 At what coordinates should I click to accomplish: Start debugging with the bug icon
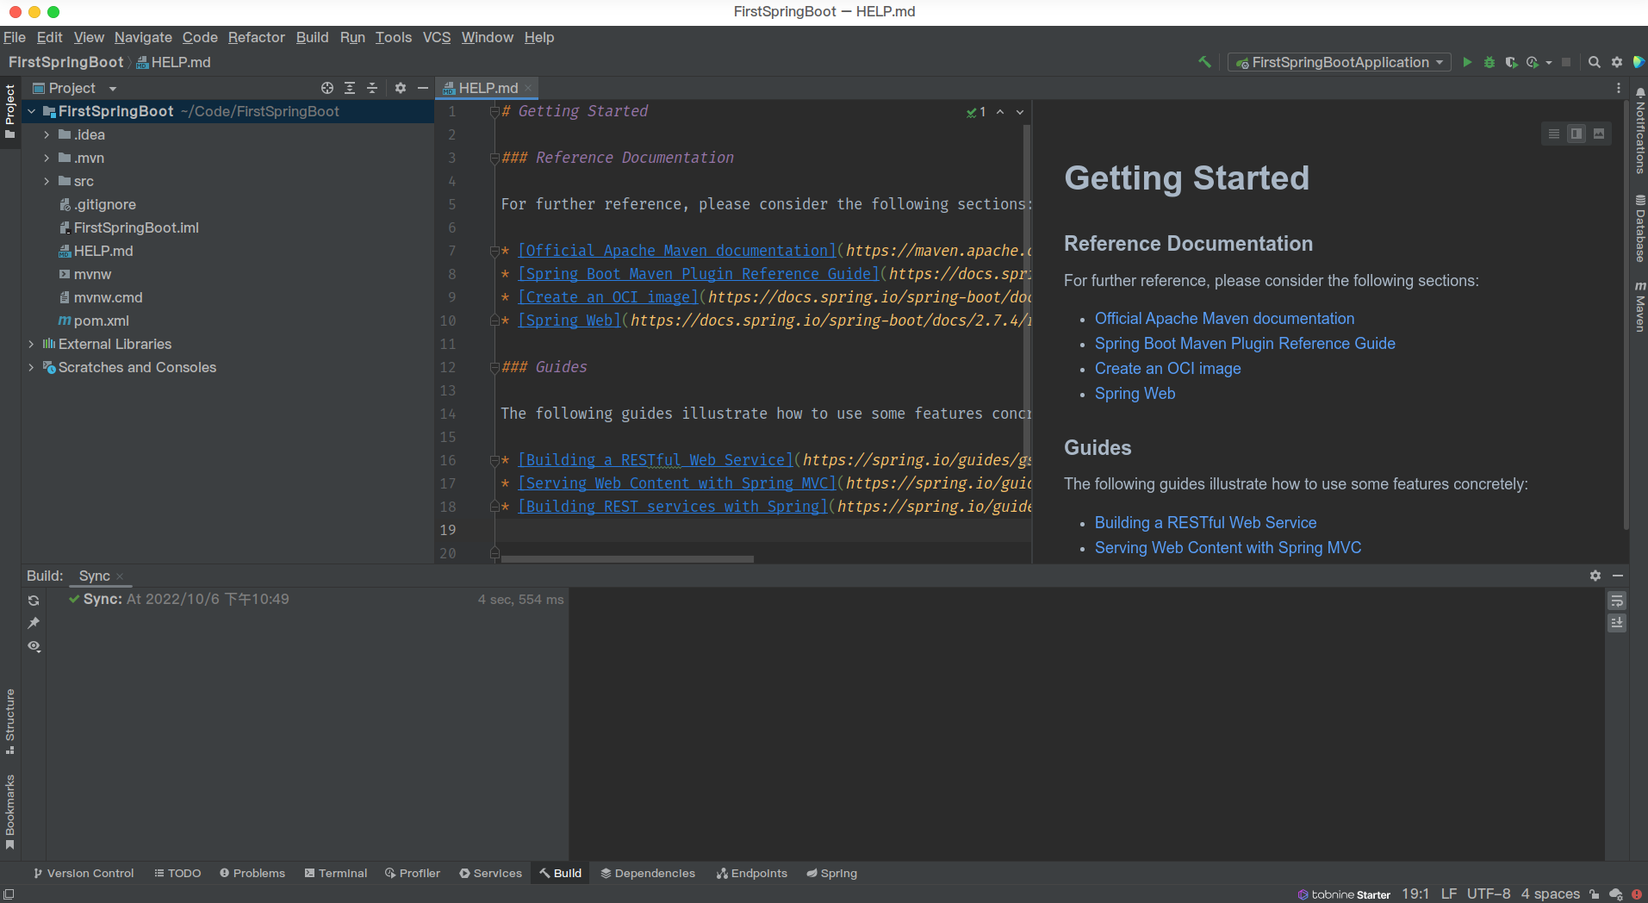pyautogui.click(x=1489, y=62)
